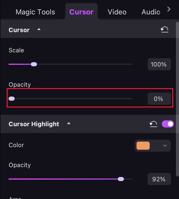Click the Scale slider handle
179x199 pixels.
34,64
